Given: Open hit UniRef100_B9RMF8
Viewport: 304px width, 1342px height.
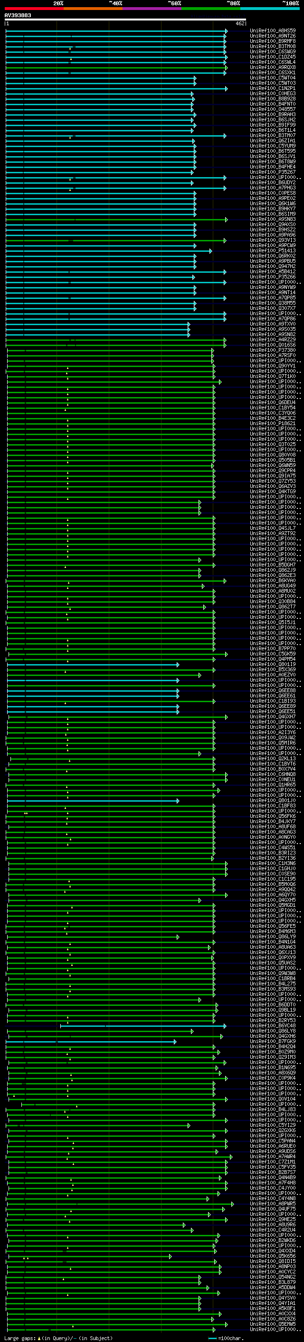Looking at the screenshot, I should (x=273, y=41).
